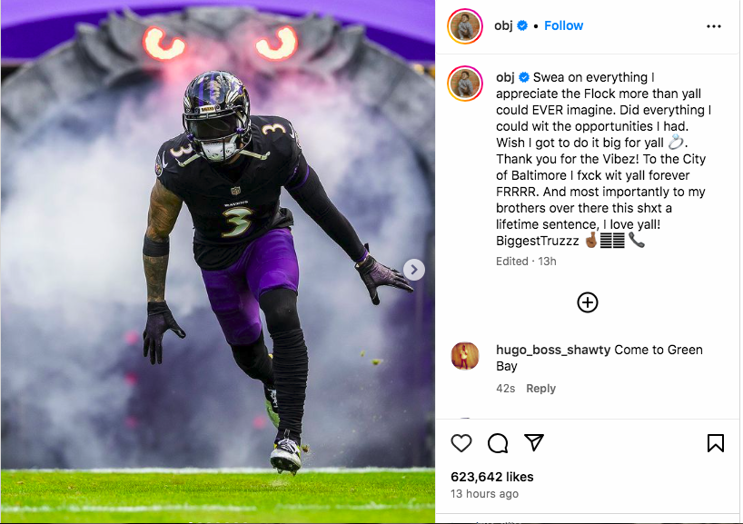Follow the obj account
Viewport: 743px width, 524px height.
click(563, 25)
